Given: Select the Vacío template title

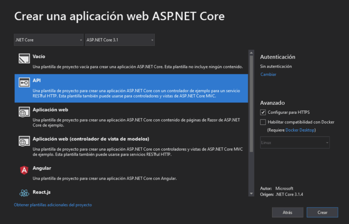Looking at the screenshot, I should pyautogui.click(x=39, y=57).
